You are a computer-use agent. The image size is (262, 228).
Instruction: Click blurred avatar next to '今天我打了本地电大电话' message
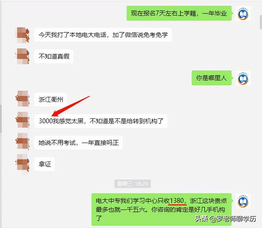coord(23,35)
